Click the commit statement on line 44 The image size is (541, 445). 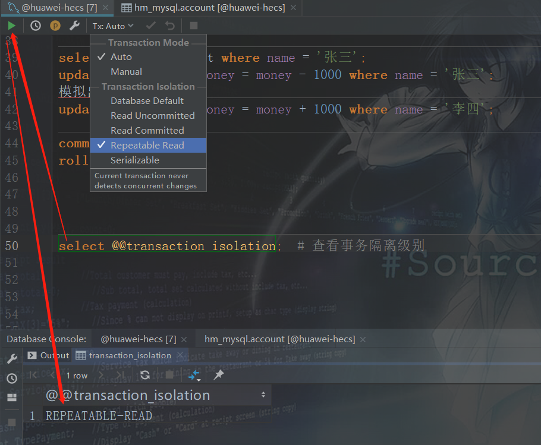click(74, 143)
